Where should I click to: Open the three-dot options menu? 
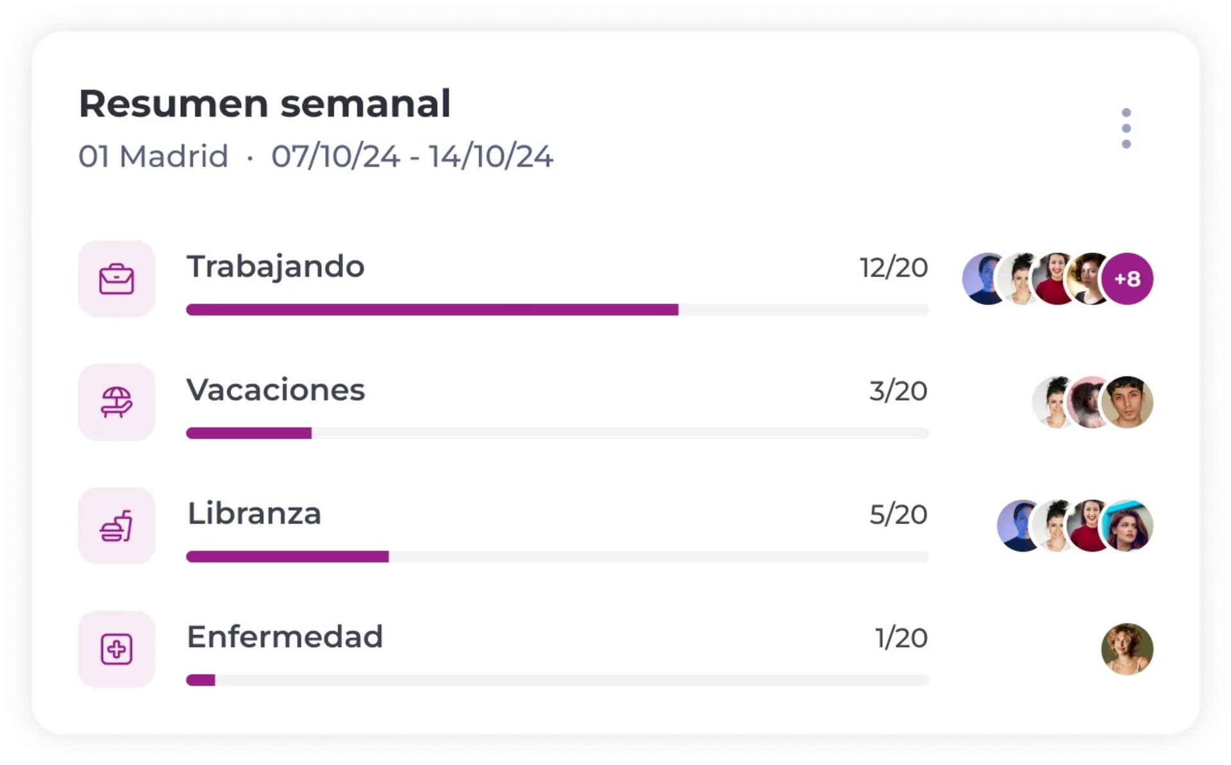tap(1126, 128)
